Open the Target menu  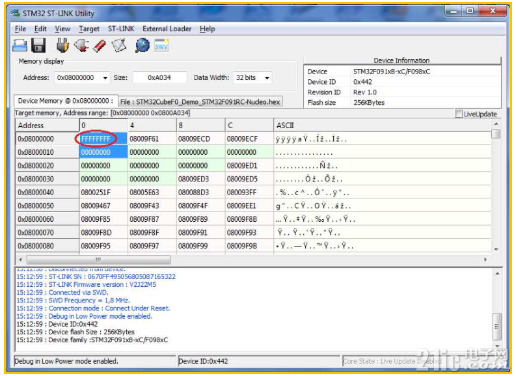89,29
